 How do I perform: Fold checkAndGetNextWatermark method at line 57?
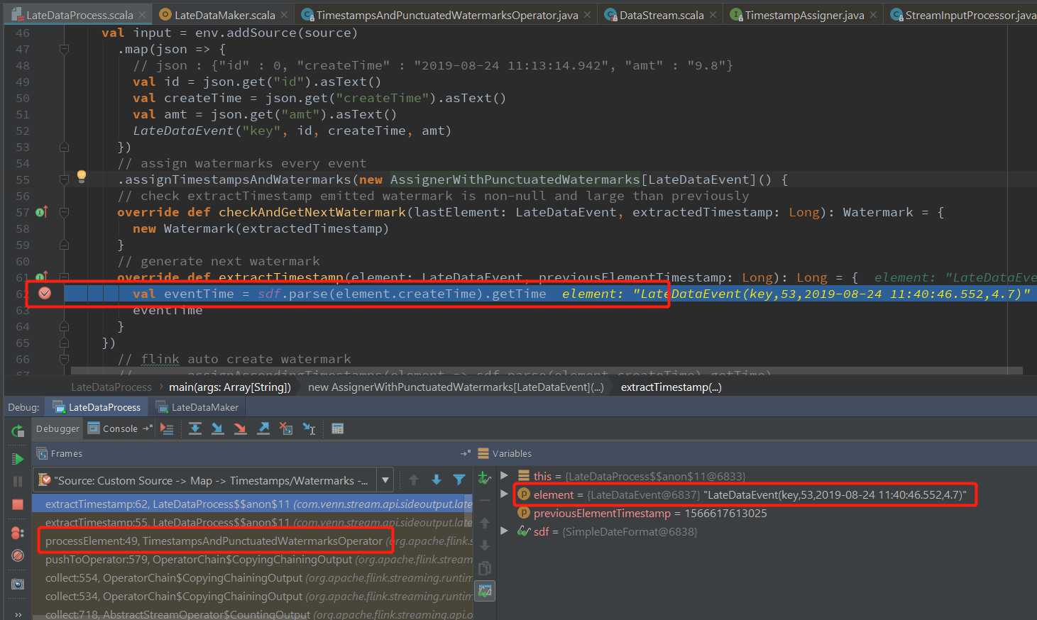pos(64,212)
